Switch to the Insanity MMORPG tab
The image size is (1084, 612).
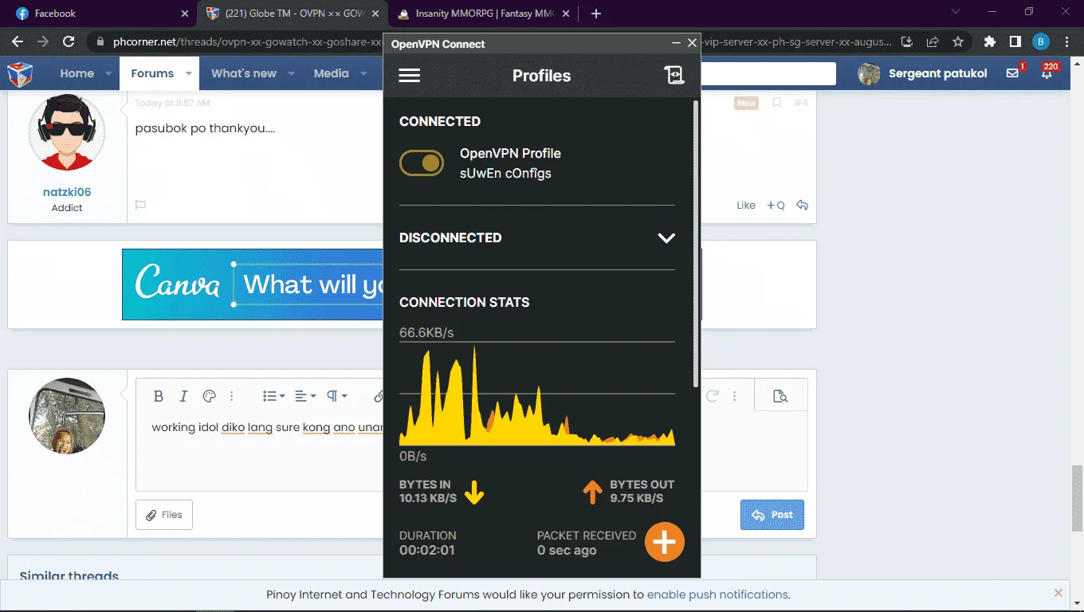[x=482, y=14]
